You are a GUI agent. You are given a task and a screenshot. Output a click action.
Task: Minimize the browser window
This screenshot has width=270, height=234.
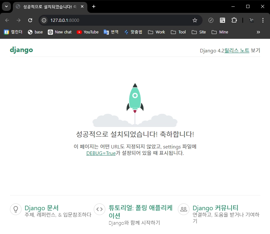coord(233,6)
